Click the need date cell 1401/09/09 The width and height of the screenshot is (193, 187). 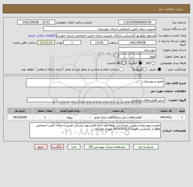[x=20, y=117]
